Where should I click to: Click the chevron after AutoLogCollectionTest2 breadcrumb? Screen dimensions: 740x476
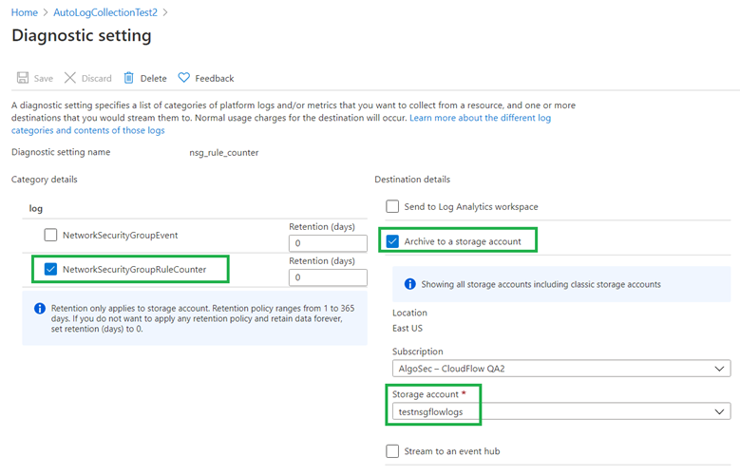point(164,12)
